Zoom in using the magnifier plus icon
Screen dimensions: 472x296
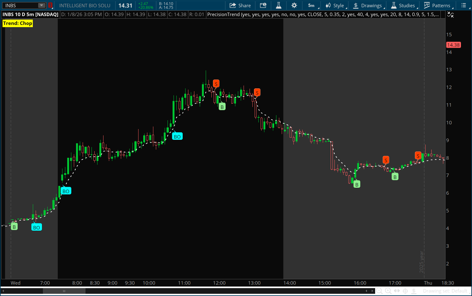pyautogui.click(x=388, y=291)
